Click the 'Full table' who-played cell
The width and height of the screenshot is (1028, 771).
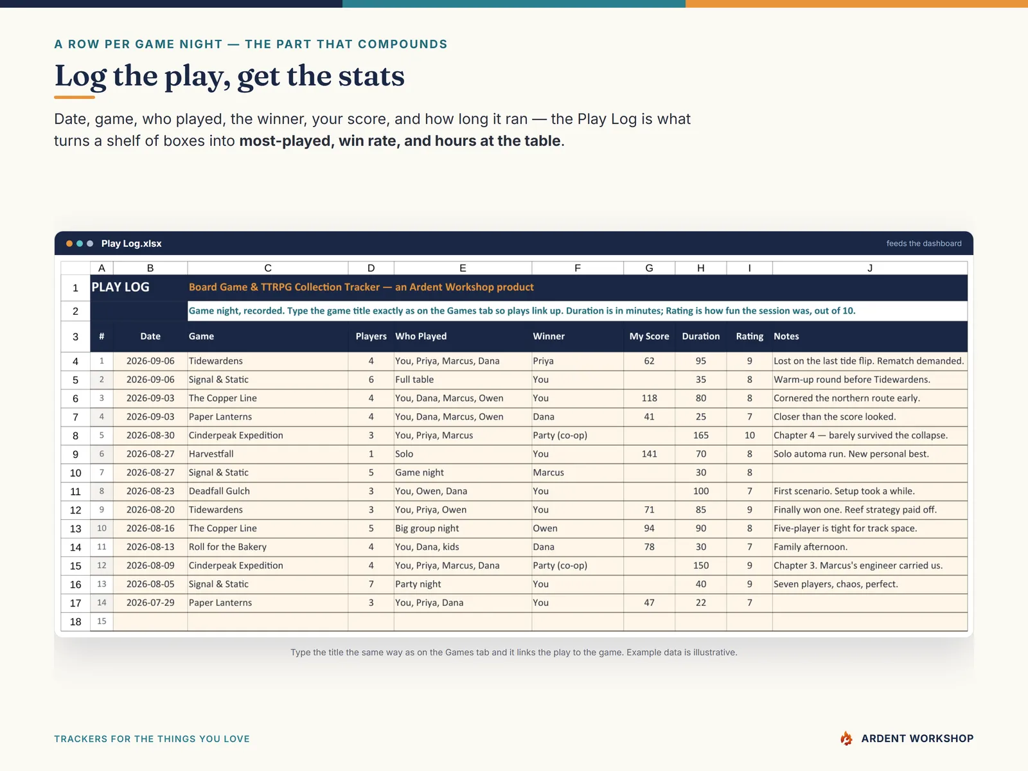[x=463, y=379]
